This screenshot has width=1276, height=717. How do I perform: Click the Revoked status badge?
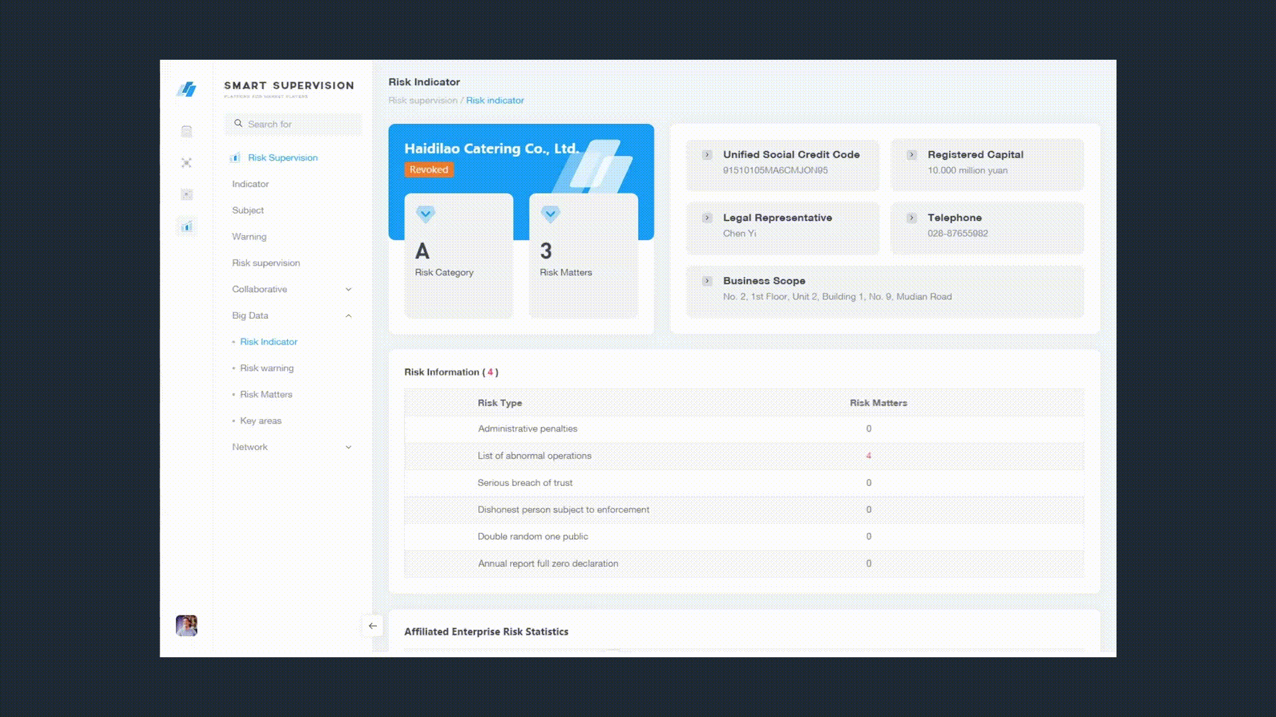point(429,170)
